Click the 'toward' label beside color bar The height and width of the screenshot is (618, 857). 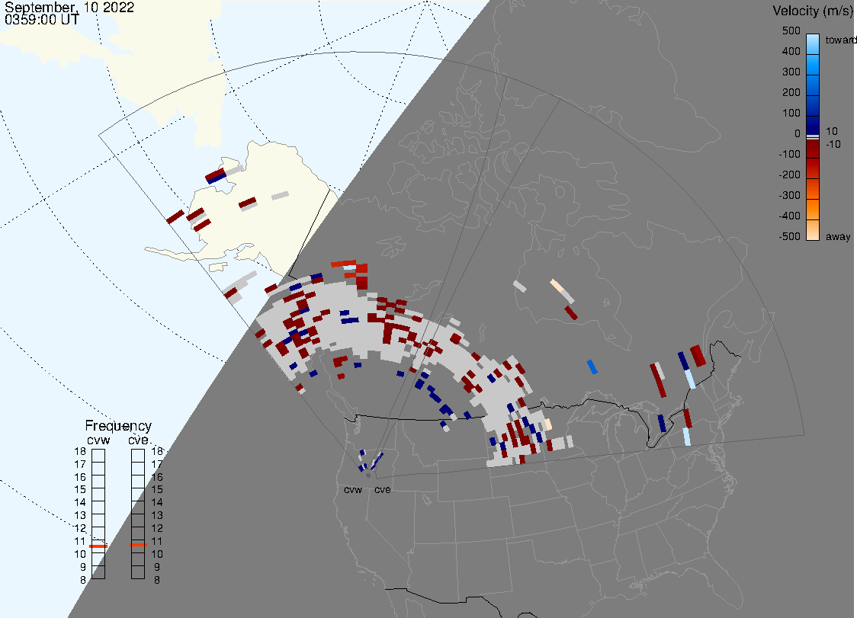click(840, 40)
